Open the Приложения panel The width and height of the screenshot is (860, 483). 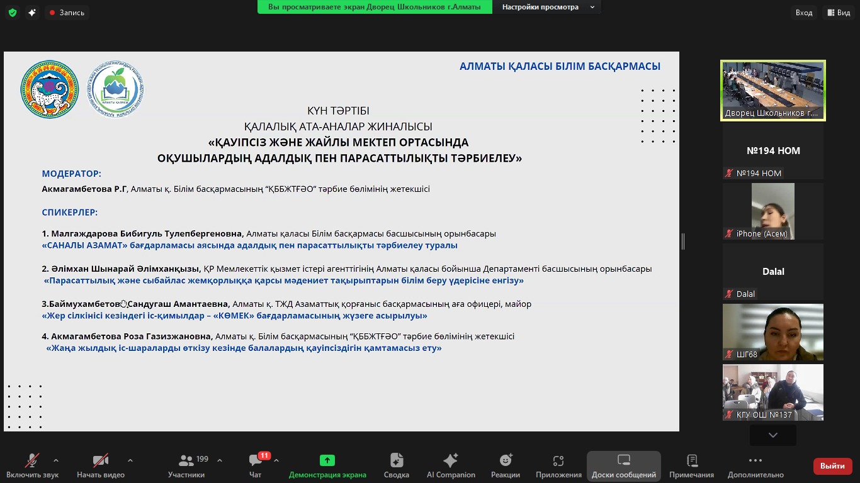click(557, 465)
